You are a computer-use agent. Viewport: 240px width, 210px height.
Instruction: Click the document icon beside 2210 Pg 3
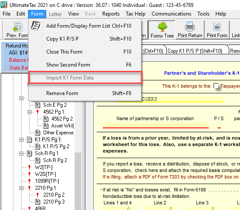click(38, 202)
